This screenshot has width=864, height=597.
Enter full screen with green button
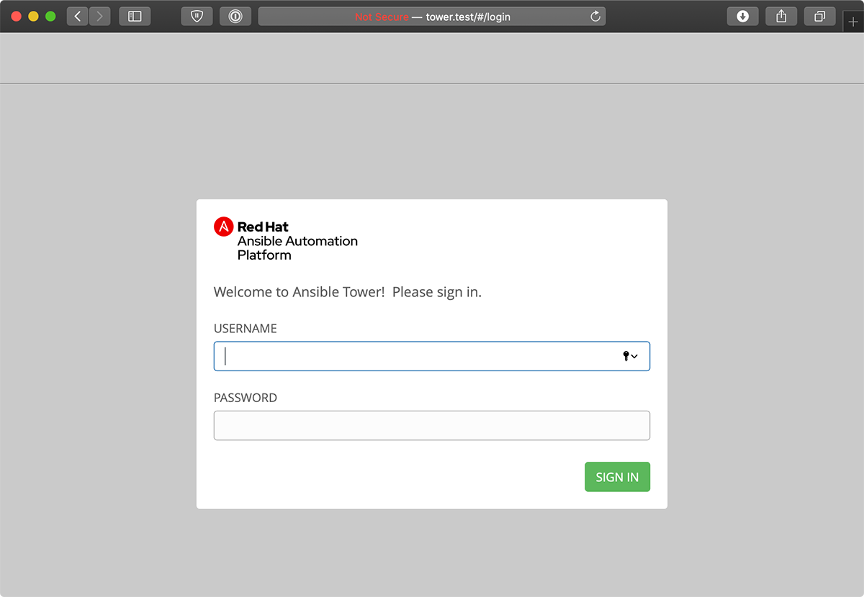50,16
